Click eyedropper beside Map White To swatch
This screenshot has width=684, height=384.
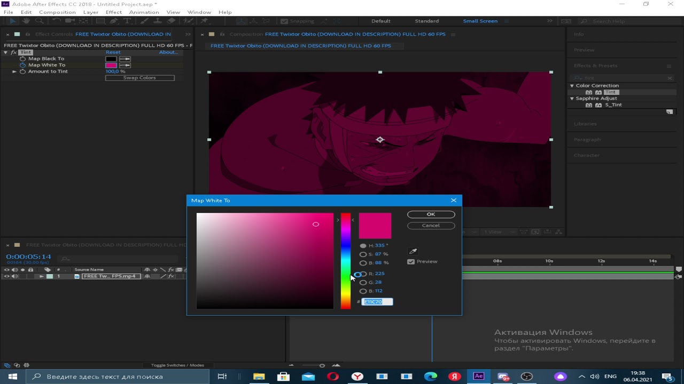click(x=125, y=65)
